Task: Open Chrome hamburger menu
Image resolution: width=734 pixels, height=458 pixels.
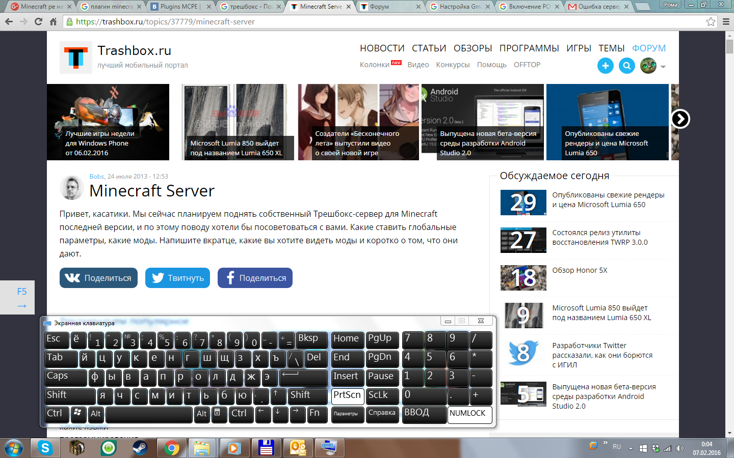Action: tap(726, 22)
